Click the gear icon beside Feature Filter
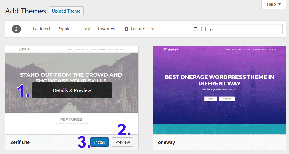This screenshot has height=154, width=289. pyautogui.click(x=127, y=29)
